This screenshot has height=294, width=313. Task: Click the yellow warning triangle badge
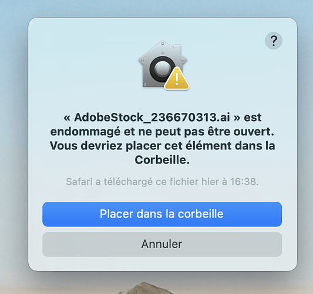pos(177,78)
